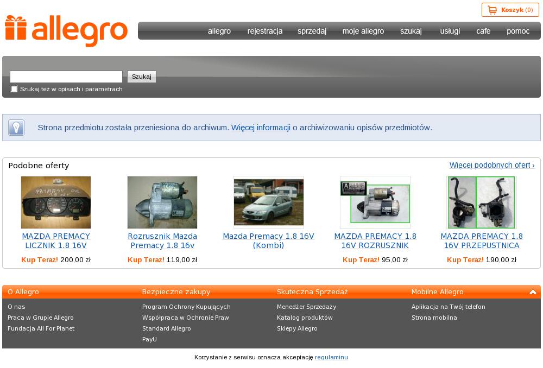Click the Szukaj search button
This screenshot has width=543, height=368.
pos(142,77)
